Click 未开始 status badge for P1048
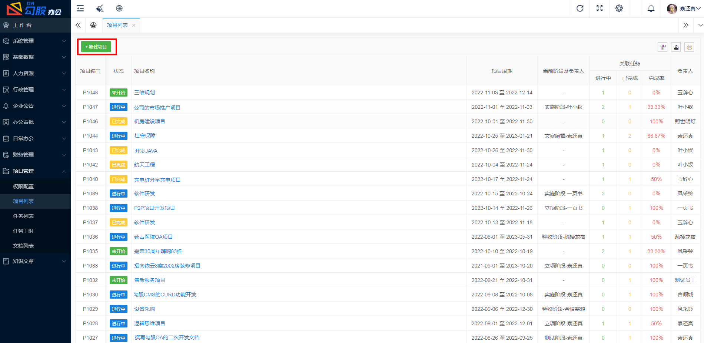The height and width of the screenshot is (343, 704). [x=119, y=93]
